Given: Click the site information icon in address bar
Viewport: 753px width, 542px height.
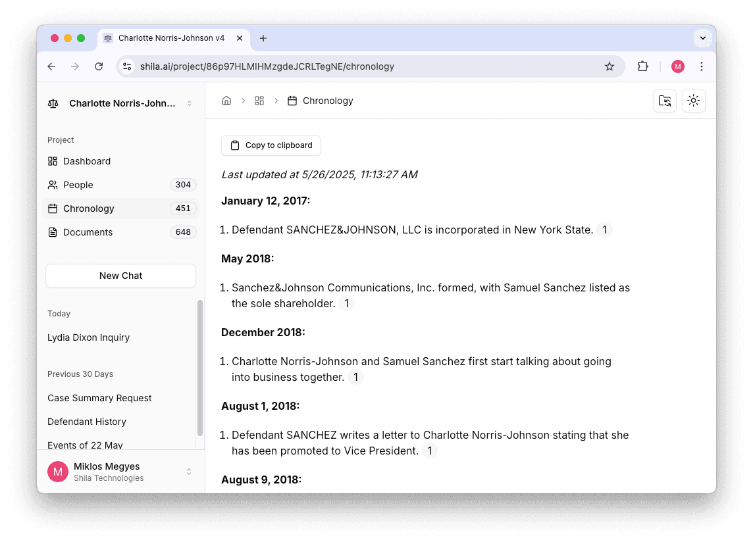Looking at the screenshot, I should [128, 66].
